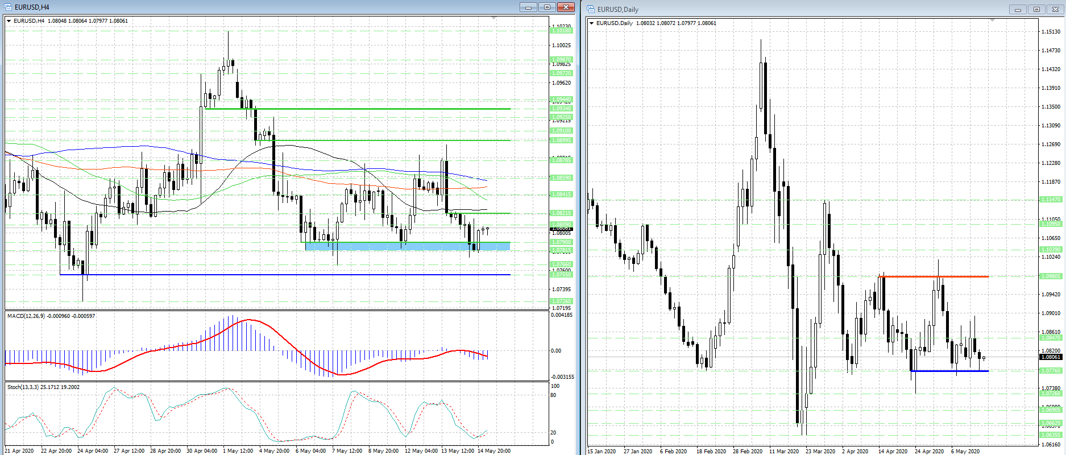The width and height of the screenshot is (1066, 455).
Task: Click the H4 chart shift triangle marker
Action: pos(493,19)
